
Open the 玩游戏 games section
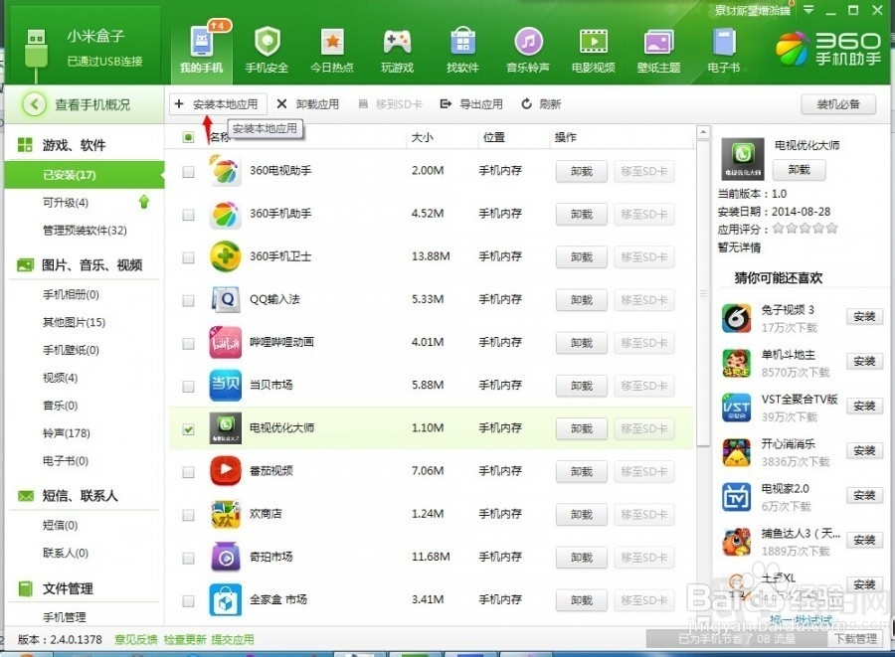(397, 48)
